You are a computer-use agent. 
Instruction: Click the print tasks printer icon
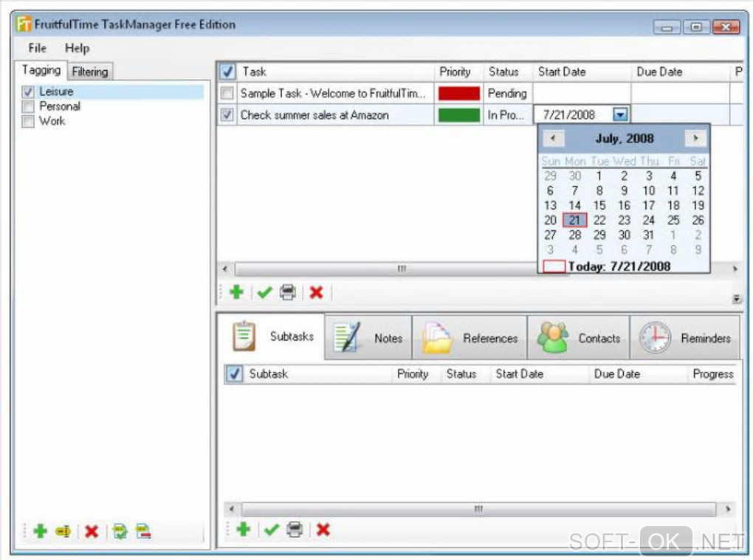[288, 291]
